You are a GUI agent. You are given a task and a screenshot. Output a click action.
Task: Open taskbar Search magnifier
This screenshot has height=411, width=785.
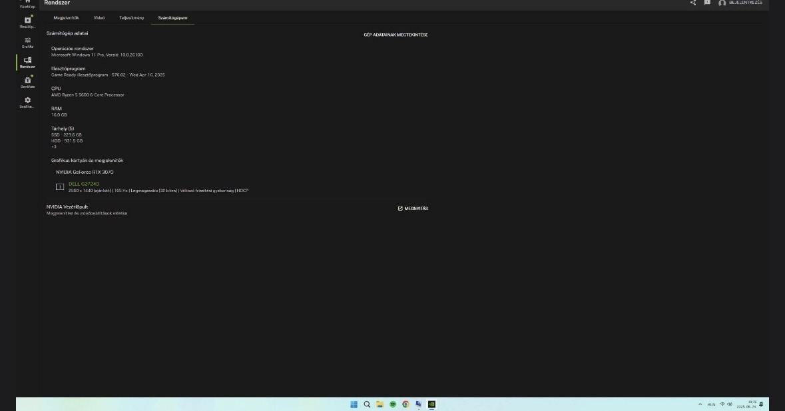[367, 404]
